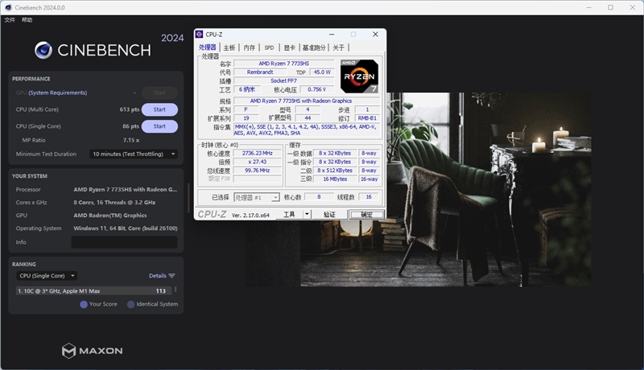Click the 确定 button in CPU-Z
Image resolution: width=644 pixels, height=370 pixels.
point(366,215)
